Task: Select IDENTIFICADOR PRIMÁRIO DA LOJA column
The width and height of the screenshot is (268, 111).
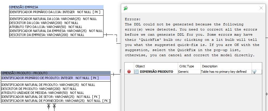Action: pyautogui.click(x=55, y=12)
